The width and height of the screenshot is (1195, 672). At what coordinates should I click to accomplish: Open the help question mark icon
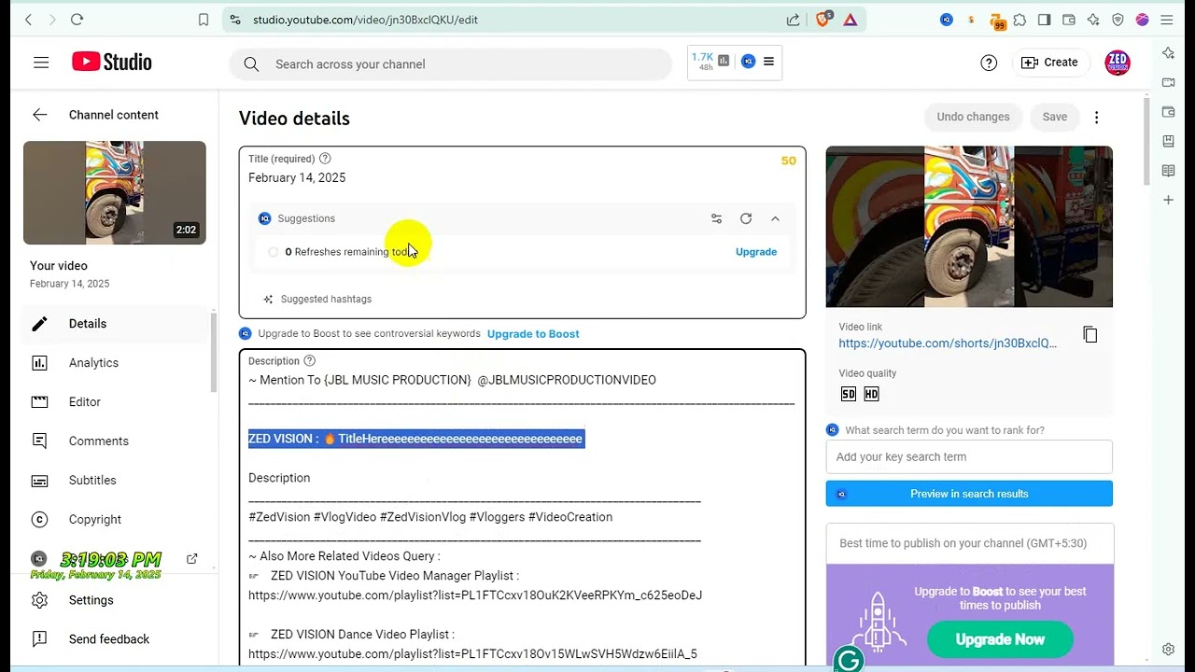click(x=989, y=63)
